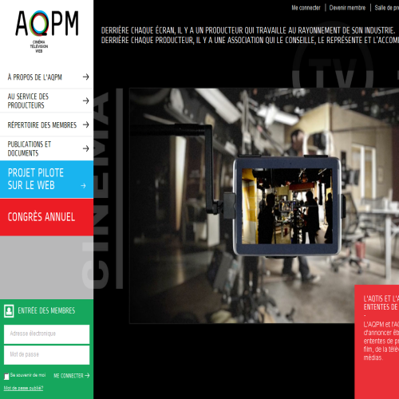Click the Adresse électronique field
This screenshot has height=399, width=399.
point(46,334)
